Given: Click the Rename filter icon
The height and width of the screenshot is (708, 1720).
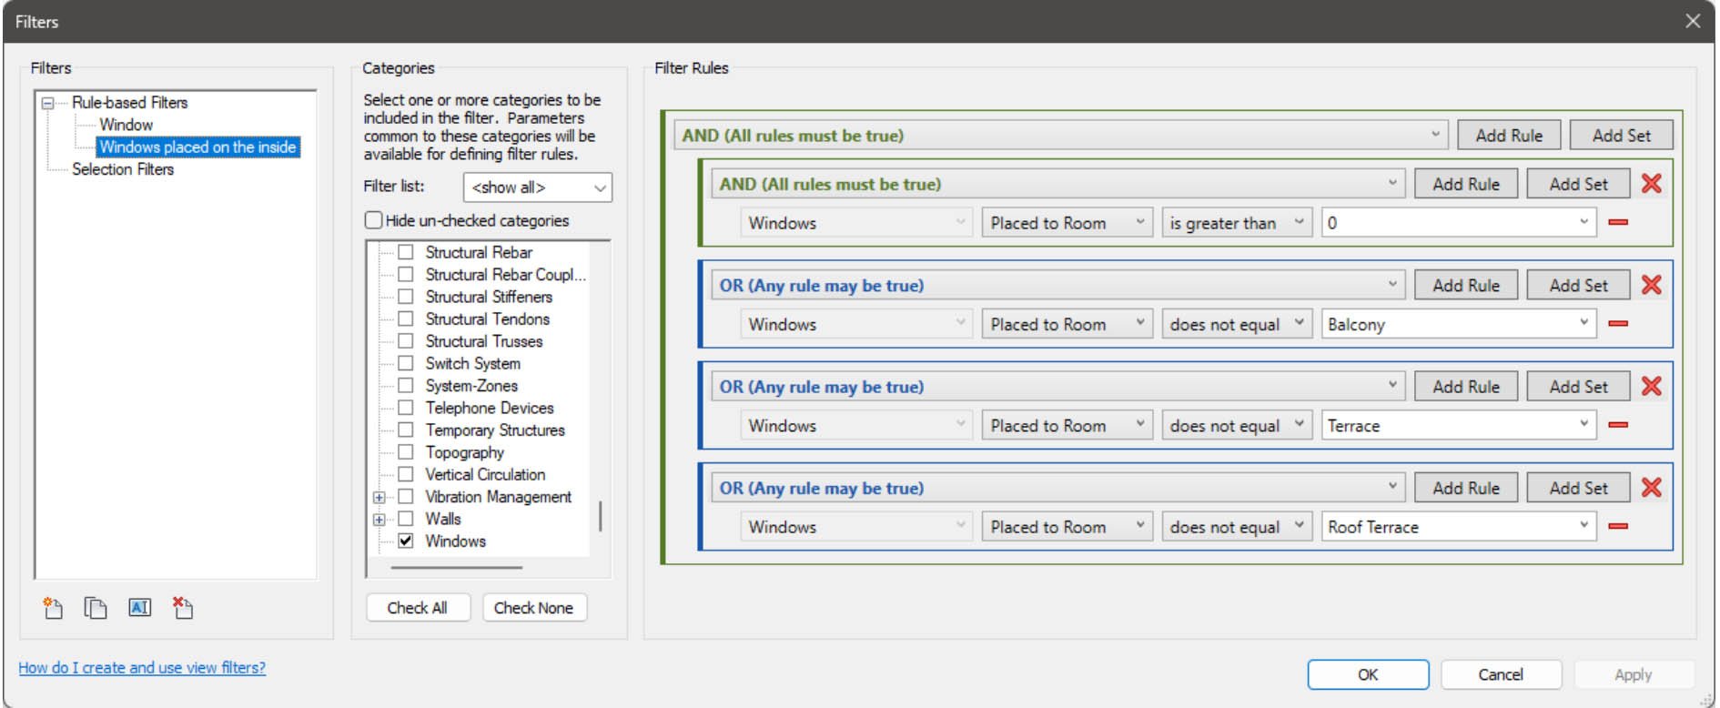Looking at the screenshot, I should (x=139, y=608).
